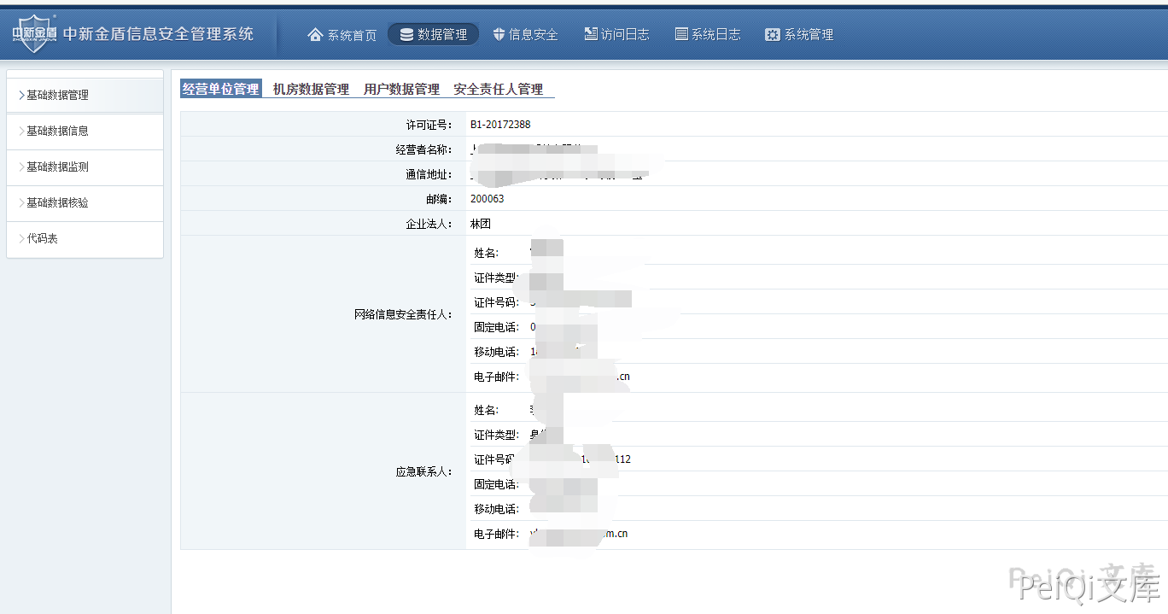Click the postal code value 200063
1168x614 pixels.
[x=487, y=199]
